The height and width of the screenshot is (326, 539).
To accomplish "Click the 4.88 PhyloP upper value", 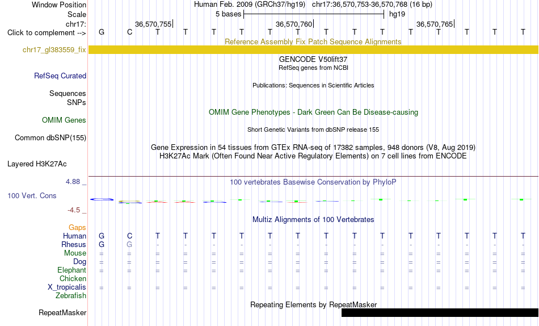I will point(73,181).
